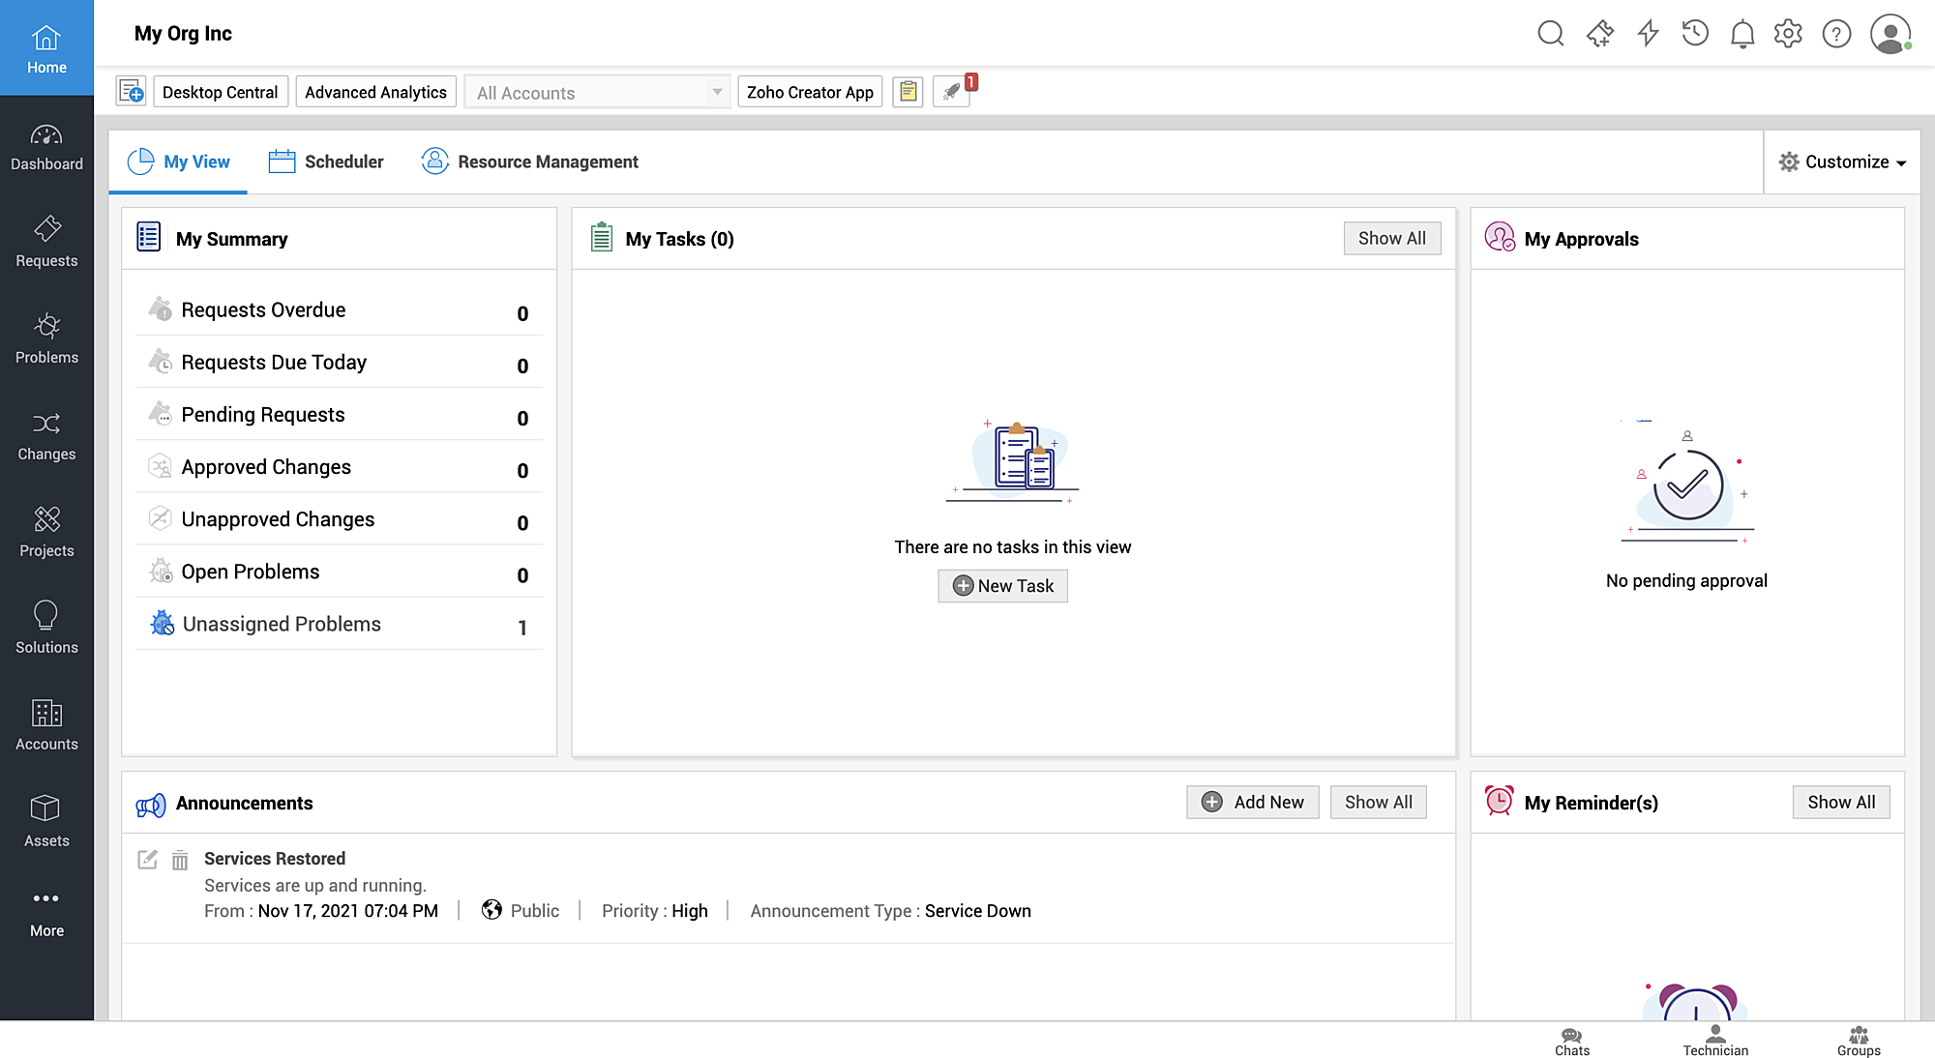Click rocket icon with red badge
Viewport: 1935px width, 1058px height.
tap(952, 92)
